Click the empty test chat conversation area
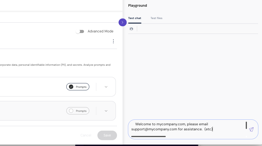 pyautogui.click(x=193, y=76)
